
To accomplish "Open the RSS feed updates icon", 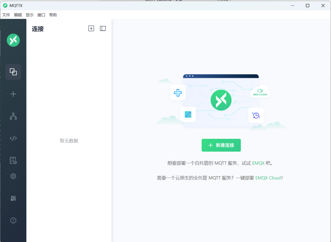I will click(x=13, y=198).
